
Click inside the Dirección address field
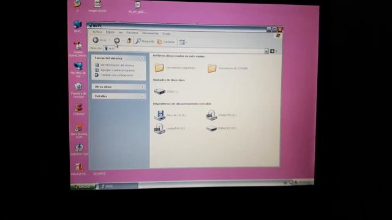point(184,50)
